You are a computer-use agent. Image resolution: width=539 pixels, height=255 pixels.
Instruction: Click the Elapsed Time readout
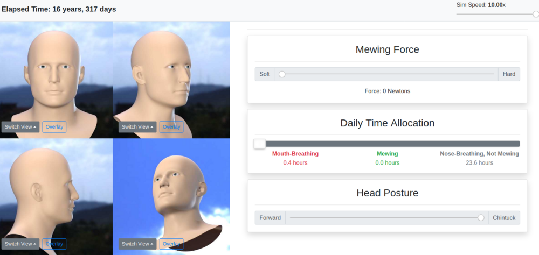[x=59, y=9]
